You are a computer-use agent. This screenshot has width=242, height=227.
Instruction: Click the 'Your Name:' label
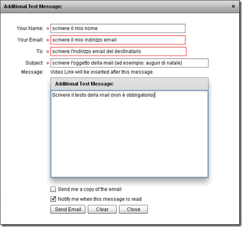tap(30, 28)
